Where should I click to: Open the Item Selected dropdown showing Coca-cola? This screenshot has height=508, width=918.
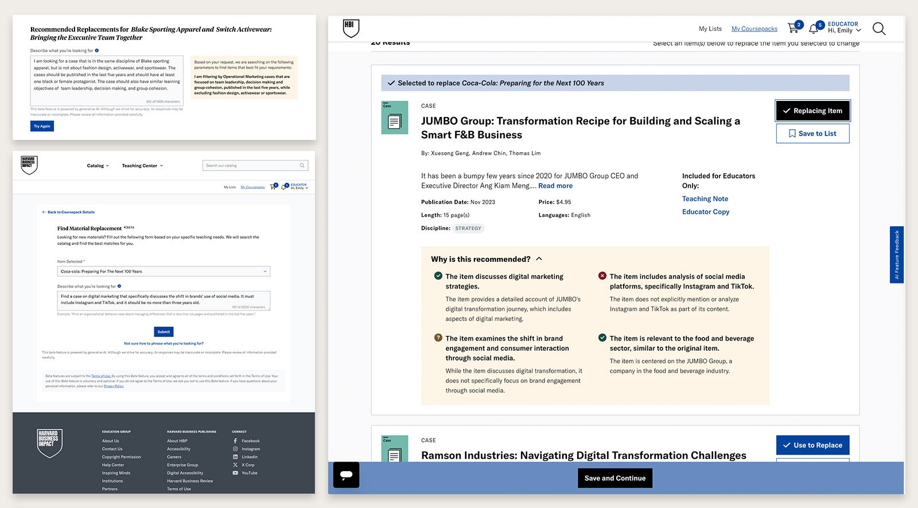coord(164,272)
